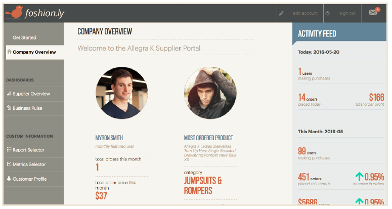Click the sign out link
Screen dimensions: 392x209
click(347, 13)
